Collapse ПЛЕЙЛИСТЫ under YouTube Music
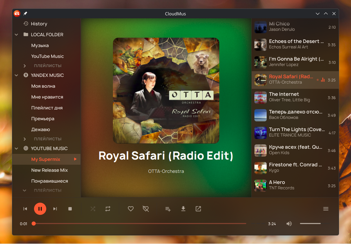This screenshot has width=351, height=244. (25, 191)
